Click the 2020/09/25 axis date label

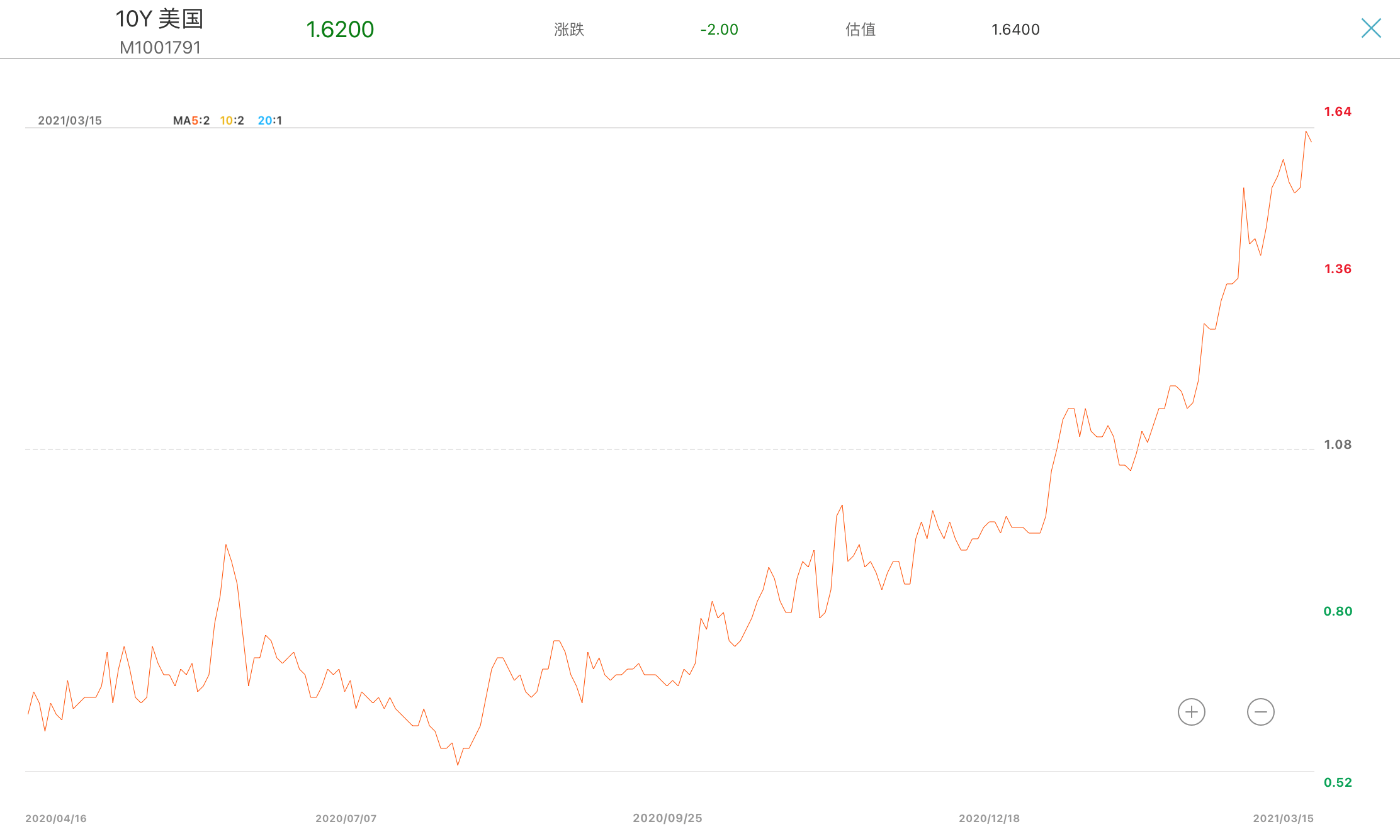click(667, 818)
